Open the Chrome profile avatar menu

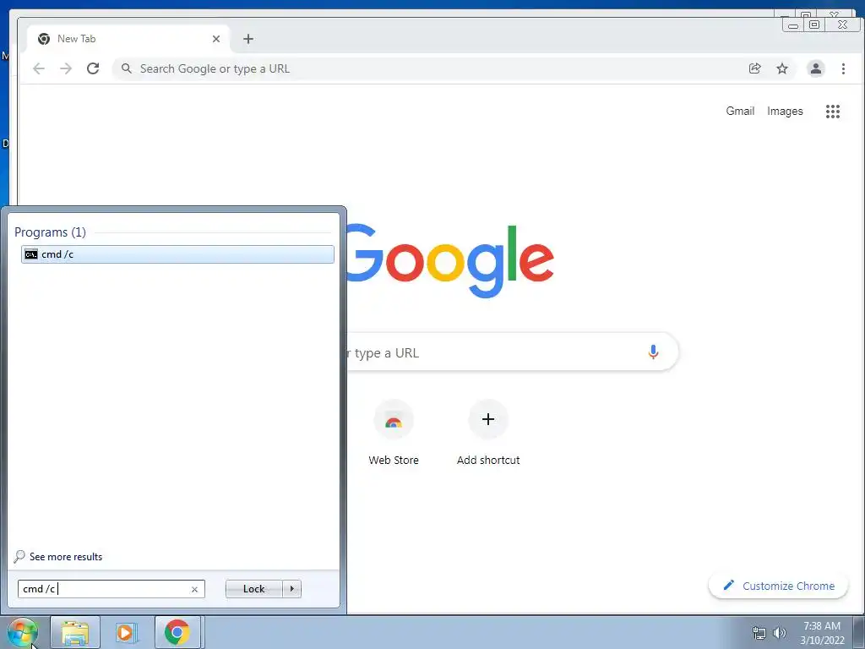815,68
